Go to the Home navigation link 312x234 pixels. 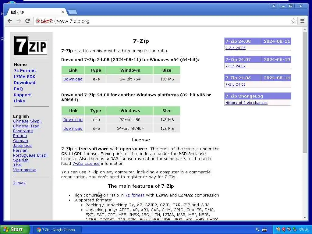(20, 65)
